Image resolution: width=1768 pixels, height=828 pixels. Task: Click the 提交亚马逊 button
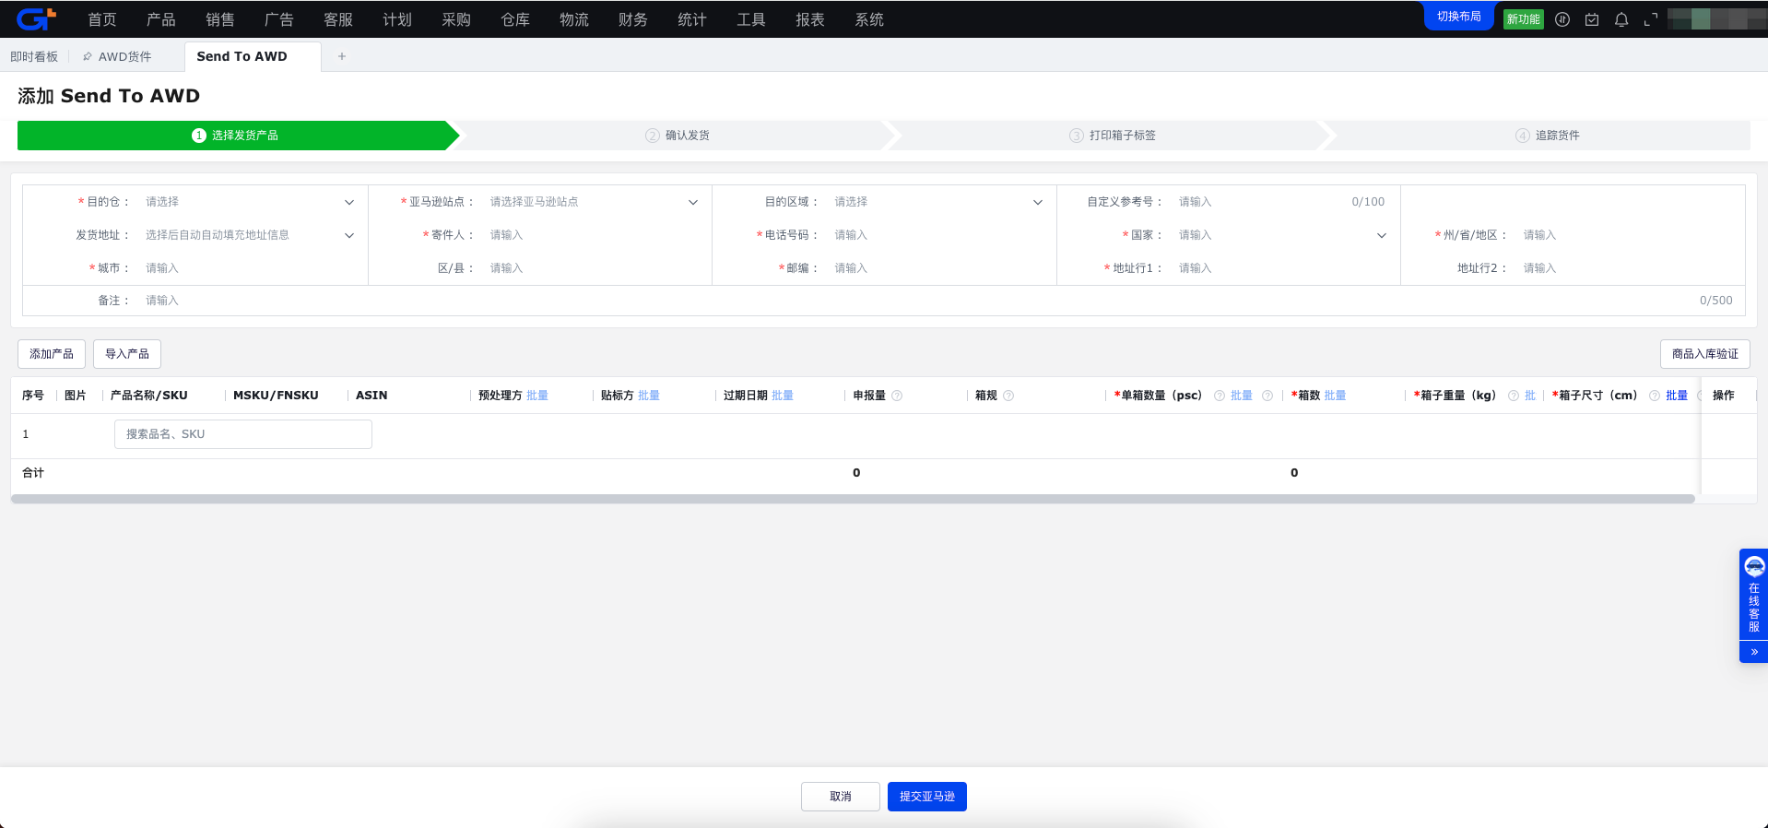coord(927,797)
